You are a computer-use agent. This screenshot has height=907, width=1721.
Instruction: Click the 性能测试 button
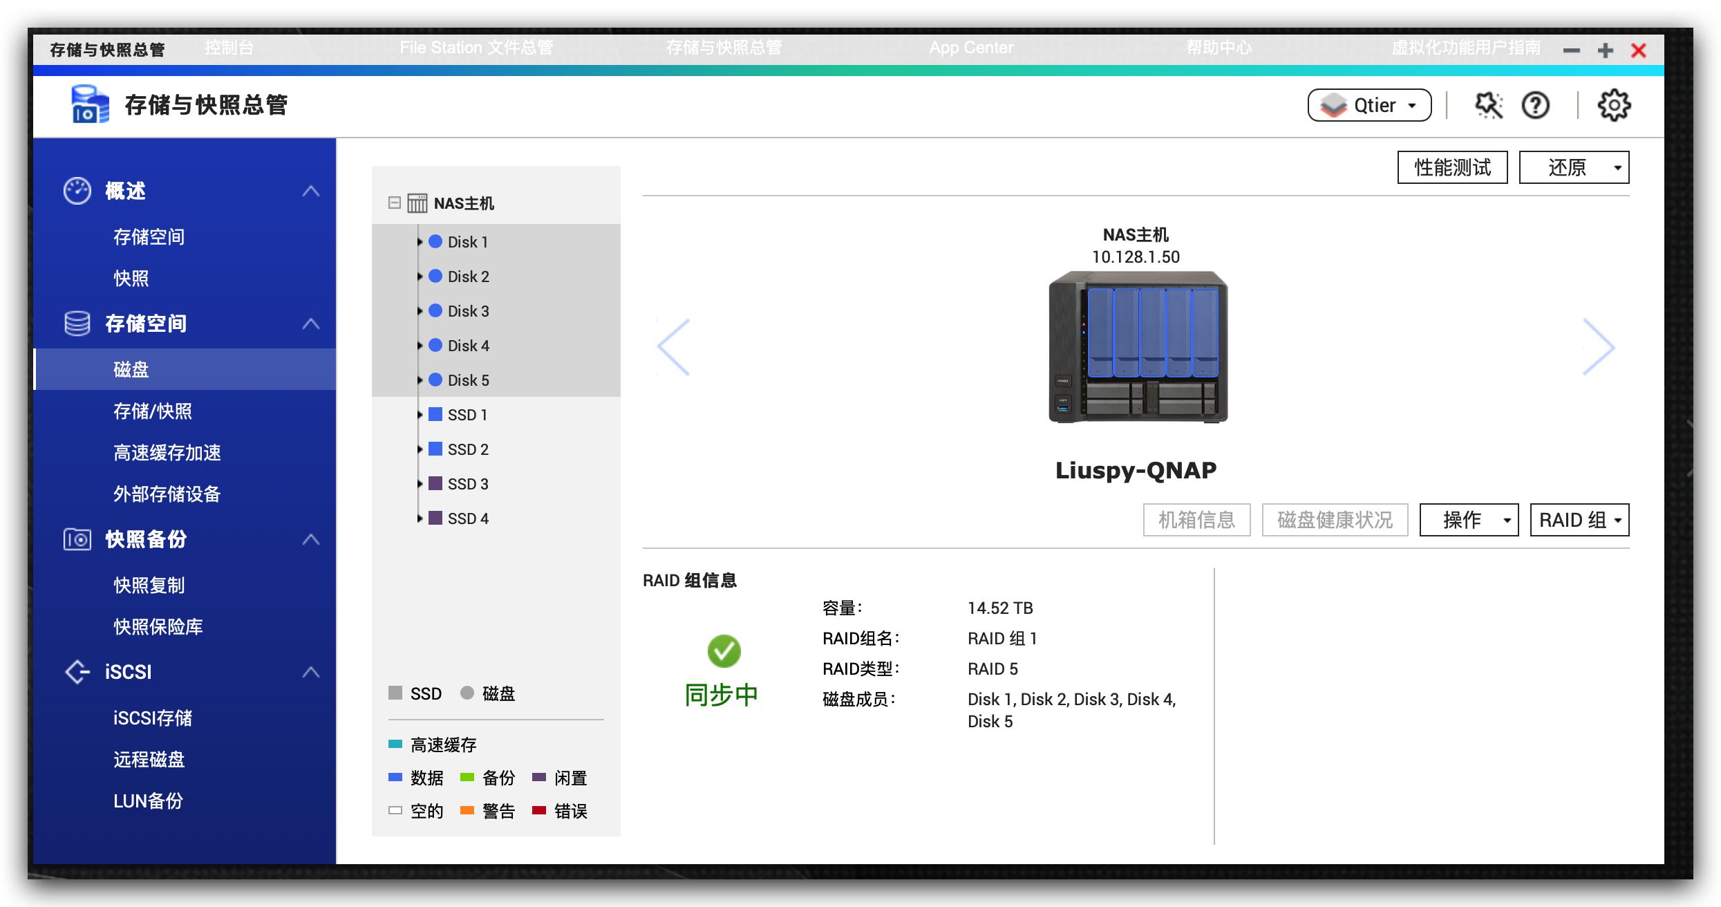tap(1452, 168)
